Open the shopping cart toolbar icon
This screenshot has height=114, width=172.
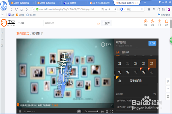(149, 9)
